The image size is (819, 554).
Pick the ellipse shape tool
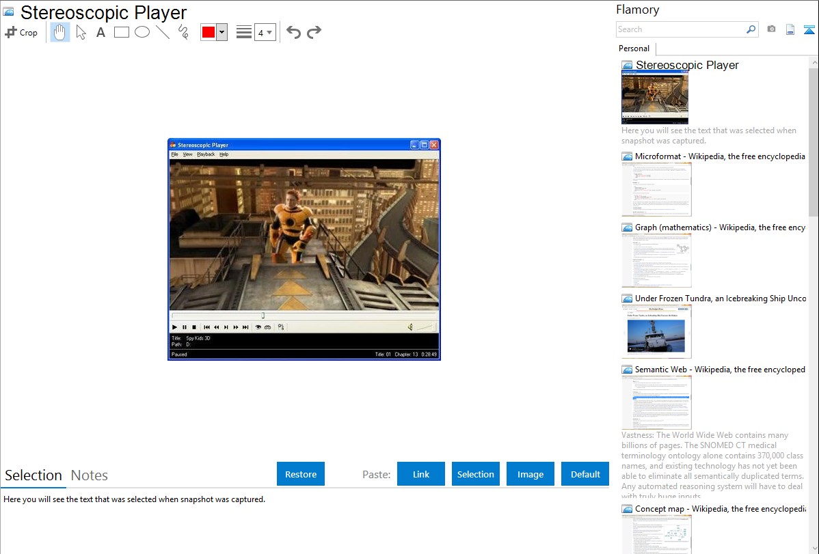(142, 32)
